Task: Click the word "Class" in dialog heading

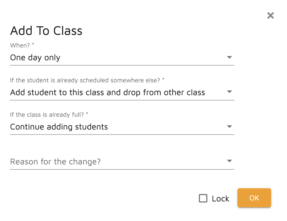Action: (68, 31)
